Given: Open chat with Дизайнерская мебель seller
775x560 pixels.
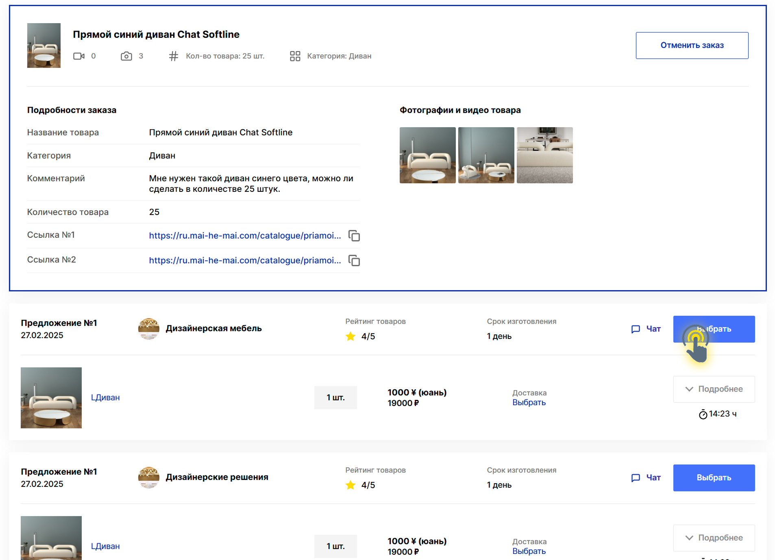Looking at the screenshot, I should [x=646, y=329].
